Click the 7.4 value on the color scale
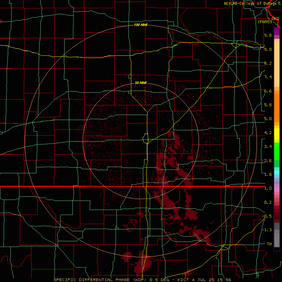Image resolution: width=282 pixels, height=282 pixels. click(268, 77)
